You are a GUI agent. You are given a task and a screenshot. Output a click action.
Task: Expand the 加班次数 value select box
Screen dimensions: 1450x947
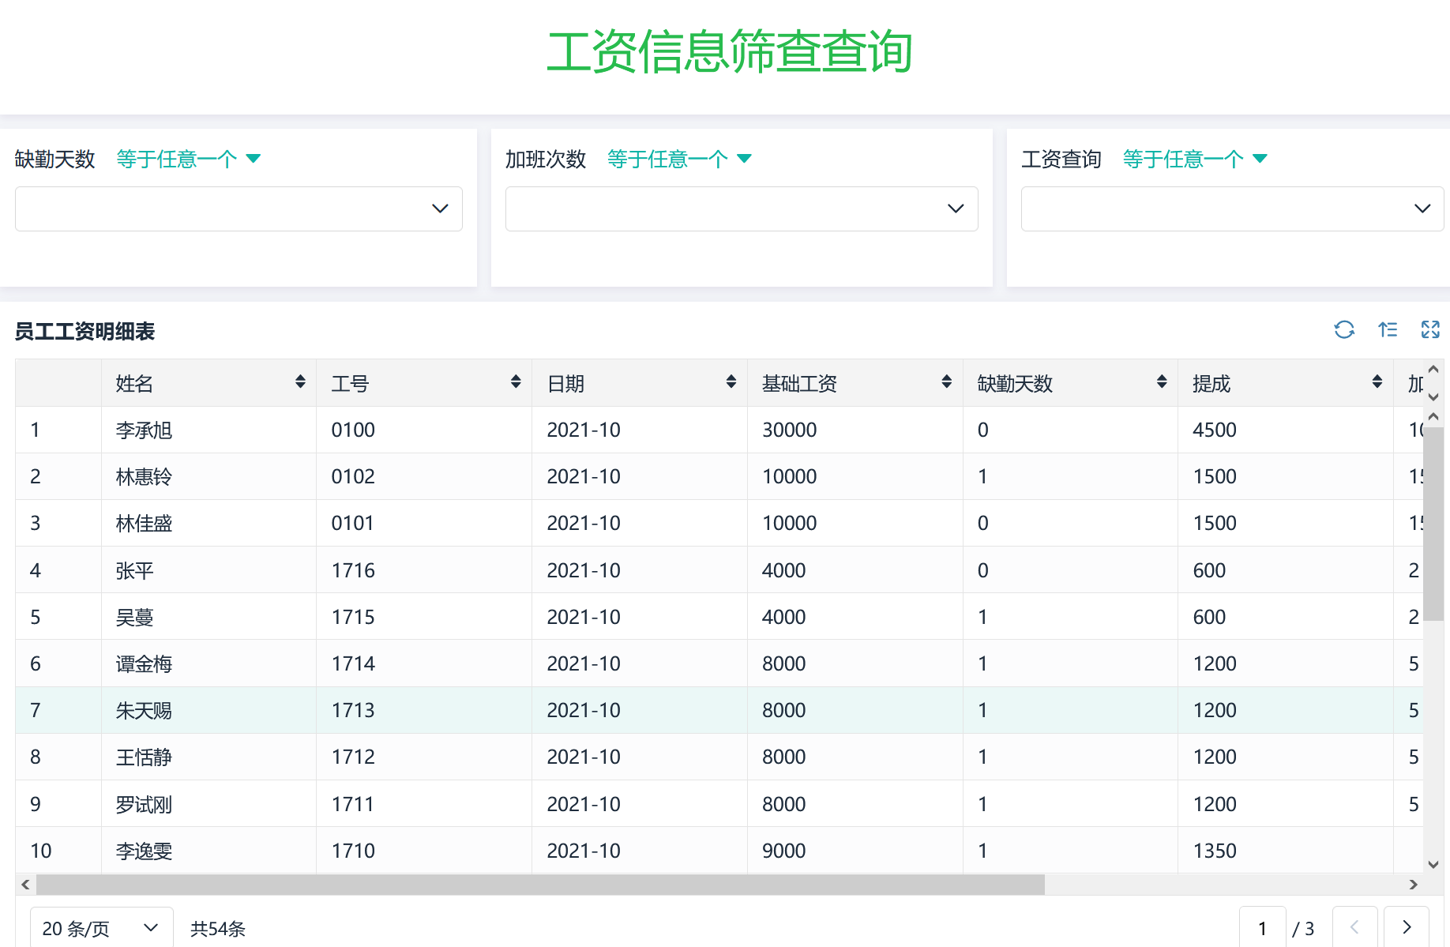[x=741, y=209]
